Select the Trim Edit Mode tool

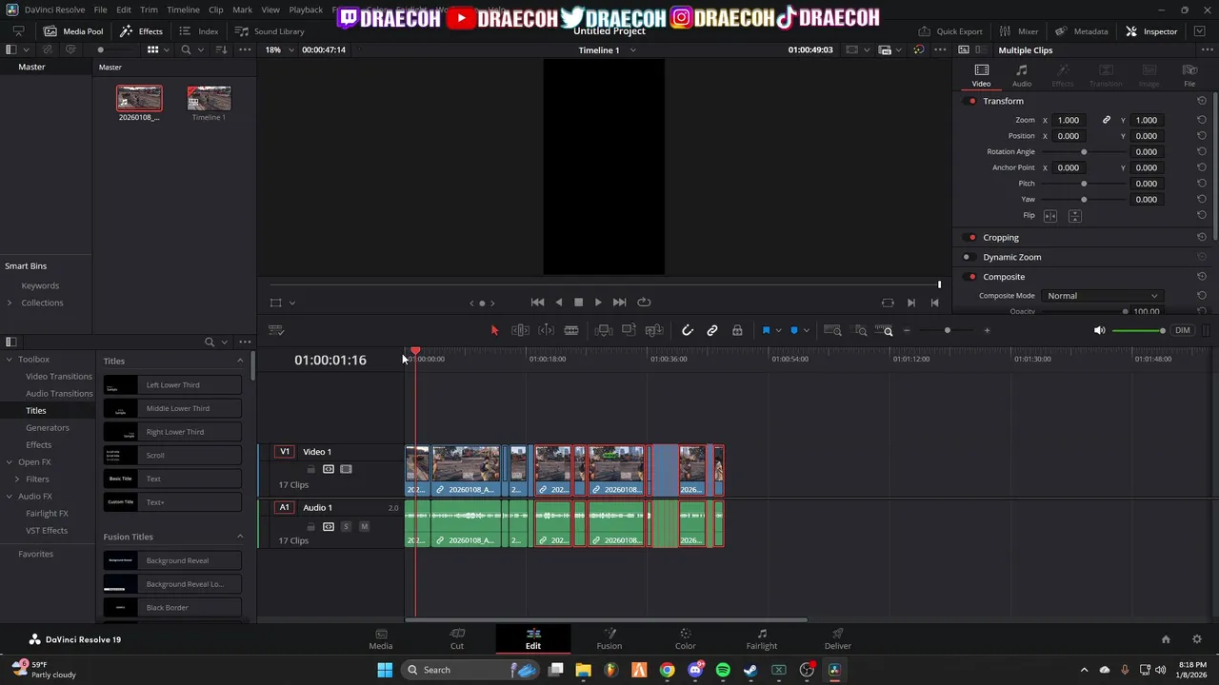pyautogui.click(x=520, y=330)
